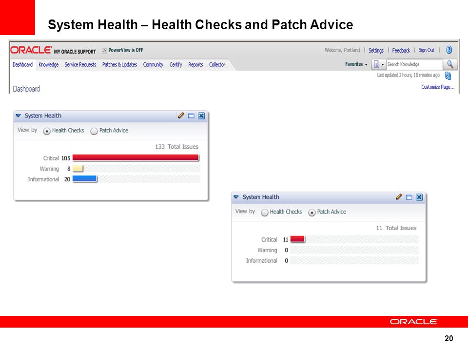The width and height of the screenshot is (468, 351).
Task: Go to the Reports tab
Action: (x=195, y=64)
